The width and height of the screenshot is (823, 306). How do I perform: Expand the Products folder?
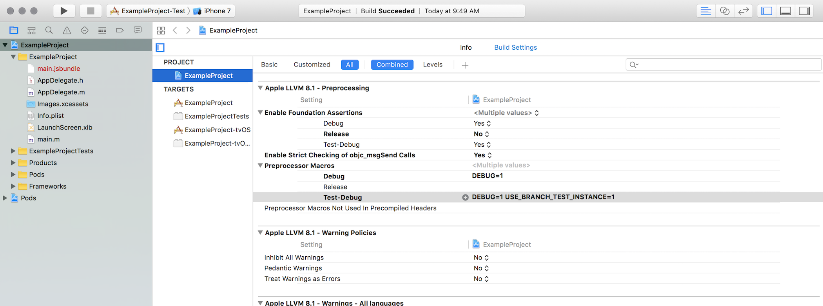pos(13,163)
